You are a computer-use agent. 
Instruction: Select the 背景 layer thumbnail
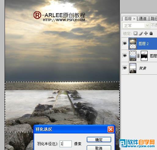133,68
